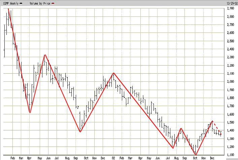Click the 'Volume by Price' legend label
The height and width of the screenshot is (160, 238).
click(40, 3)
